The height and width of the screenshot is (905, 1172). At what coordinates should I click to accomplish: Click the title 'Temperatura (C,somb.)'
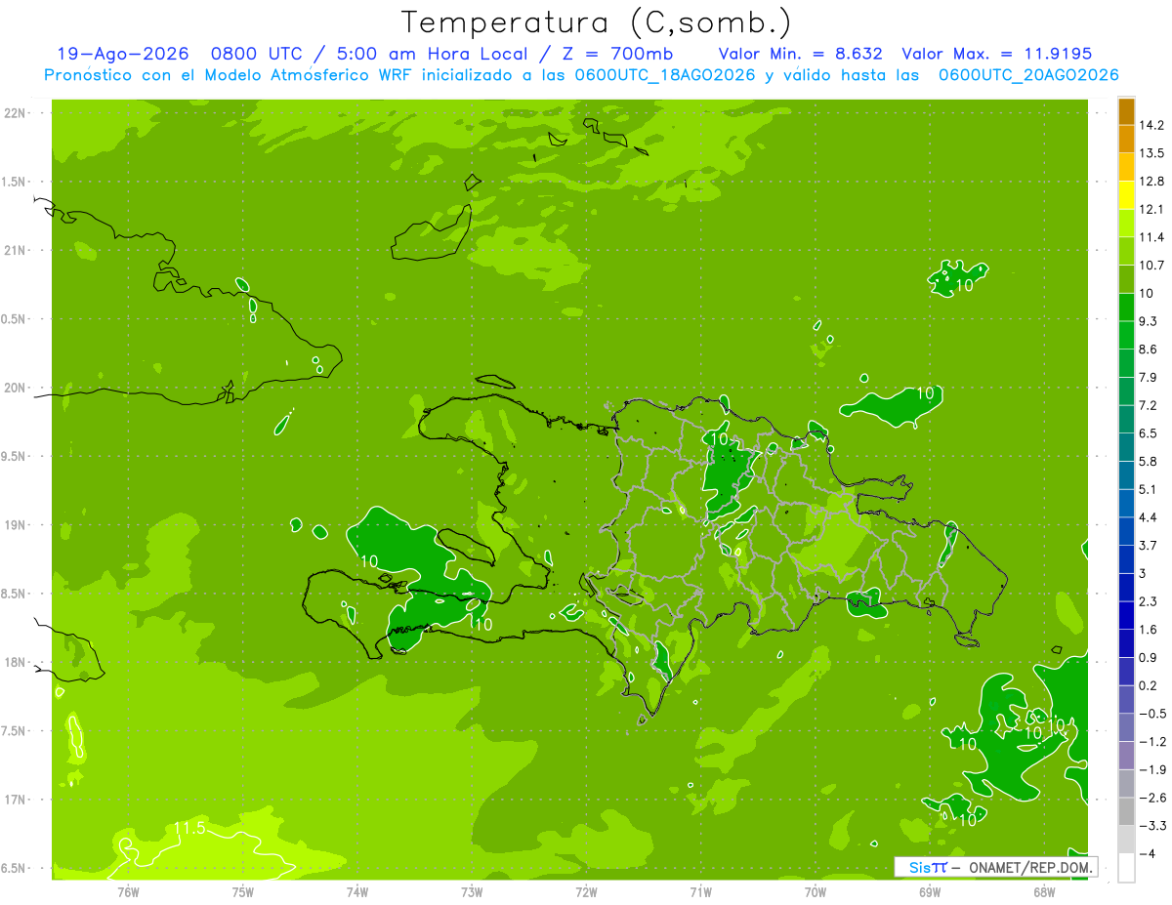(596, 22)
